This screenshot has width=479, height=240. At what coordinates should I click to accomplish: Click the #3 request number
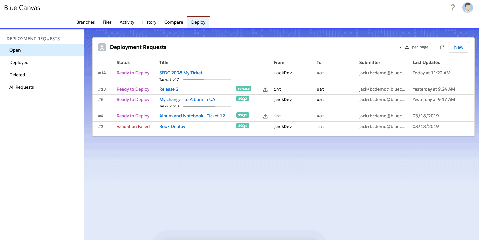[x=101, y=127]
